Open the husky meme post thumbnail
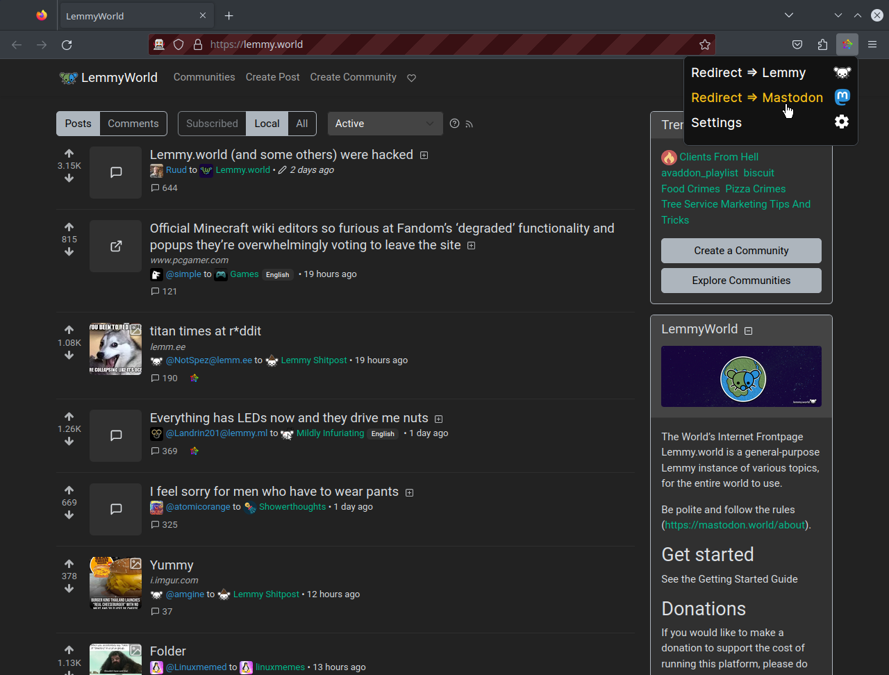Screen dimensions: 889x675 115,349
